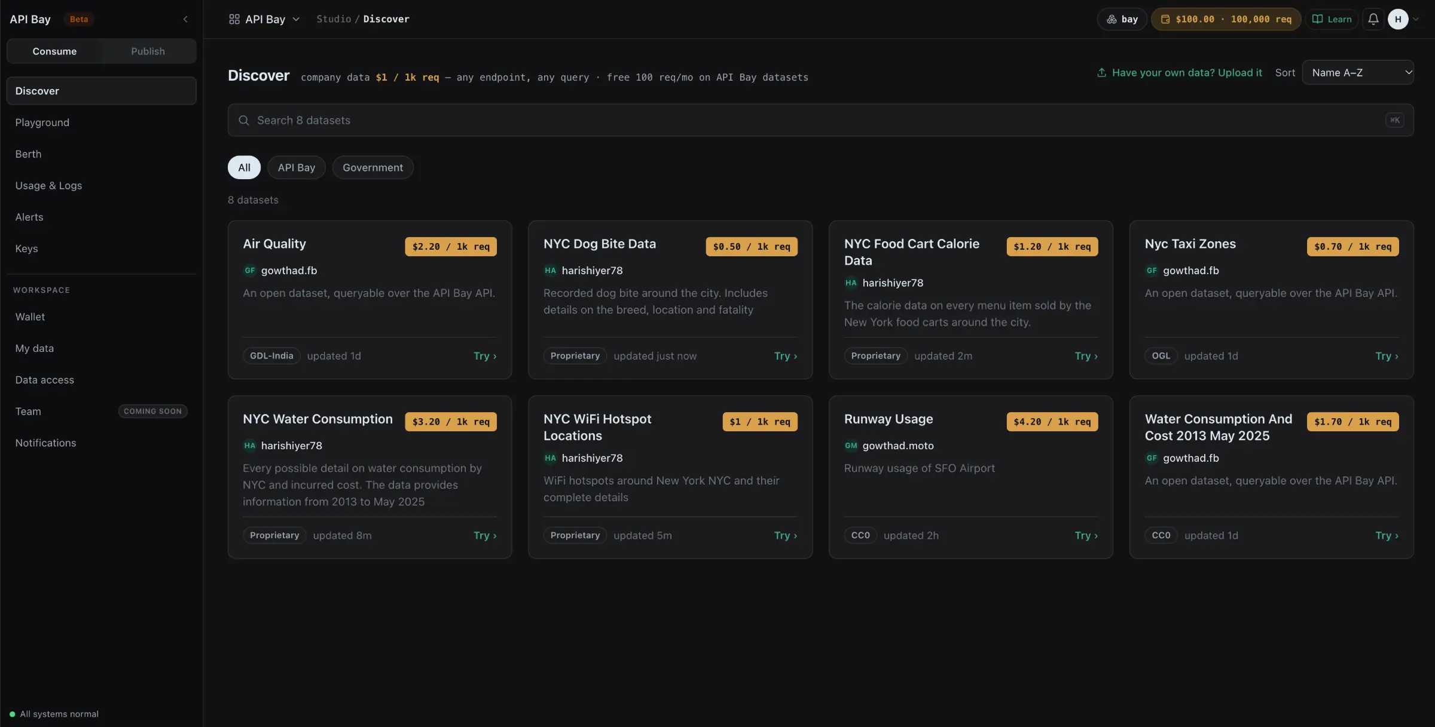Screen dimensions: 1435x727
Task: Select the All filter chip
Action: click(x=244, y=167)
